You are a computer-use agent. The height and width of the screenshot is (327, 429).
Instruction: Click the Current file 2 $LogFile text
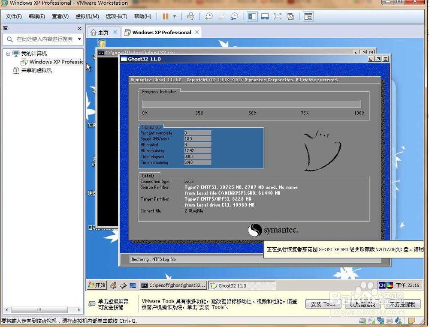click(x=194, y=211)
